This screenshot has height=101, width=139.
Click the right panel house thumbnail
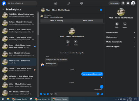click(x=121, y=12)
